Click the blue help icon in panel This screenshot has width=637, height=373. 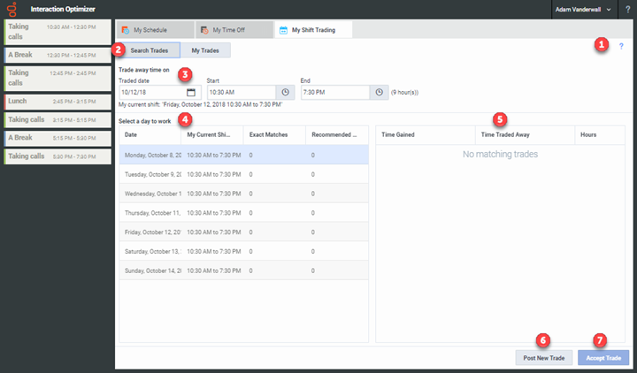point(620,46)
